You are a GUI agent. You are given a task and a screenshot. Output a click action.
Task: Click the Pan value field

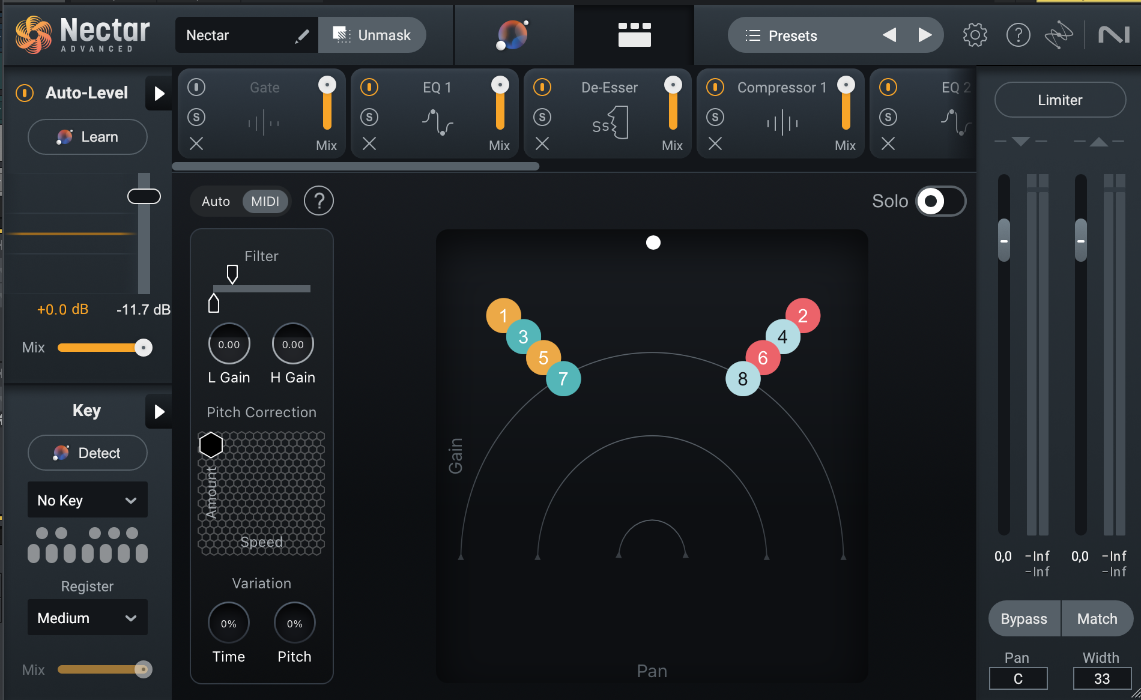(x=1018, y=679)
